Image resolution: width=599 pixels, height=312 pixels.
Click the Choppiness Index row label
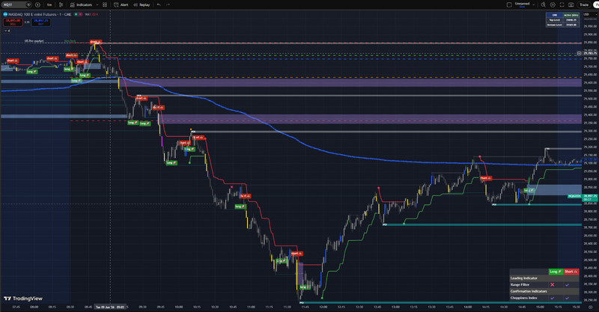(x=523, y=298)
